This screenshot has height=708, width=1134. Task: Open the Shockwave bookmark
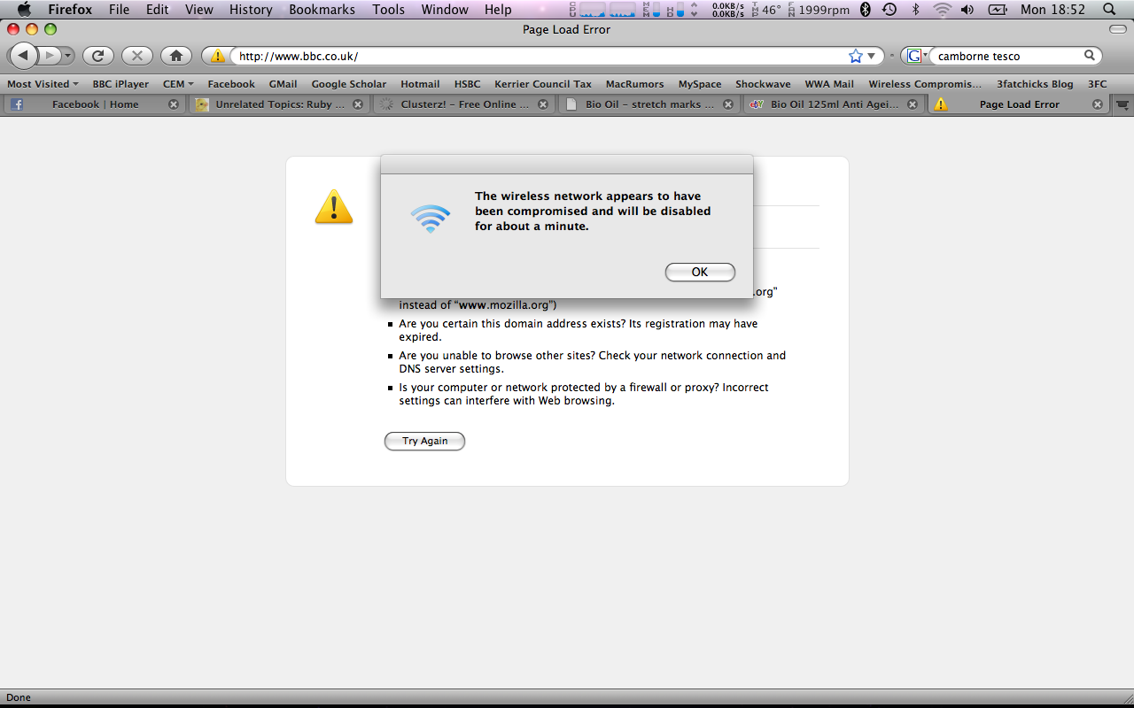pyautogui.click(x=763, y=84)
